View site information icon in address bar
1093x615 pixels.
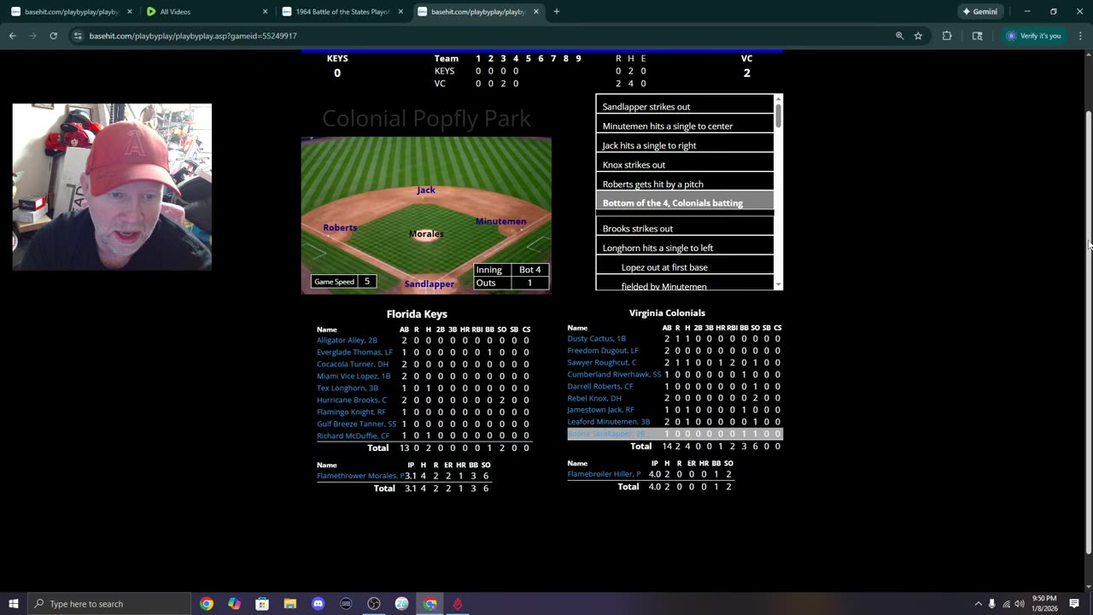pyautogui.click(x=78, y=36)
